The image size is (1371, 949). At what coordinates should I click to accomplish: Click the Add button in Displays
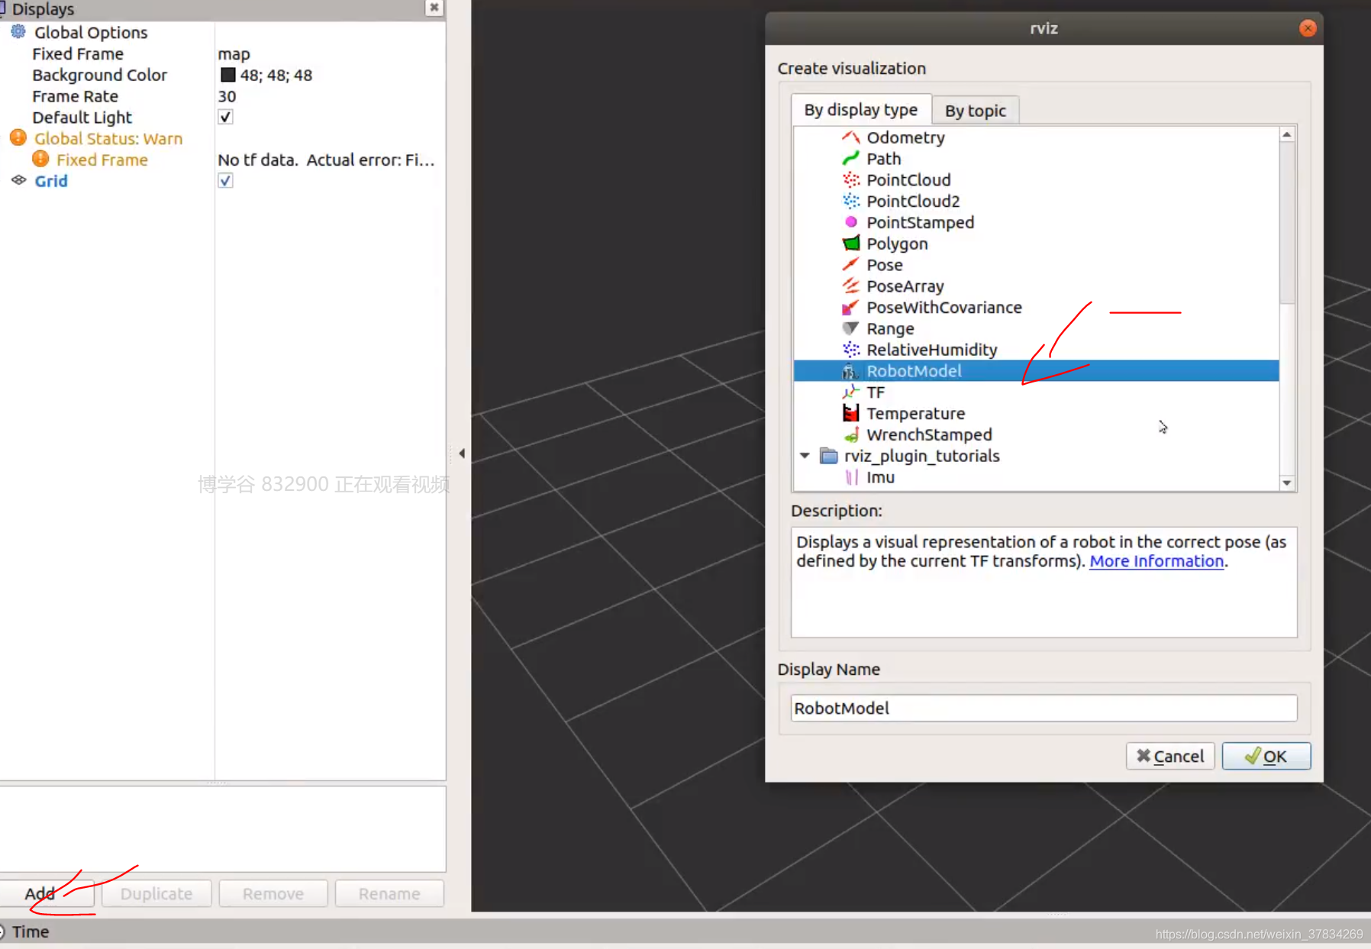click(x=47, y=893)
